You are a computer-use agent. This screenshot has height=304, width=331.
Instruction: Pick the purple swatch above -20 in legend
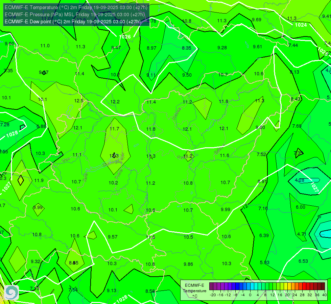[211, 286]
